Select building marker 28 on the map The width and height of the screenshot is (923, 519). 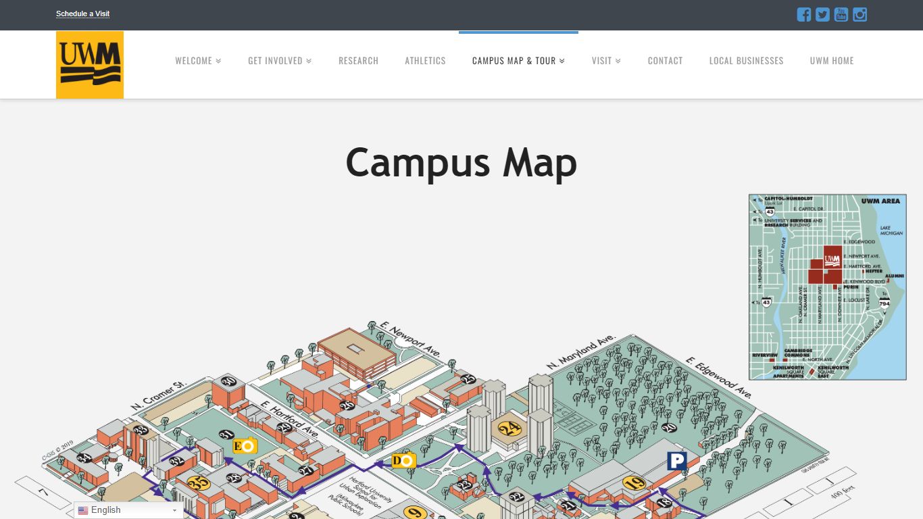234,479
